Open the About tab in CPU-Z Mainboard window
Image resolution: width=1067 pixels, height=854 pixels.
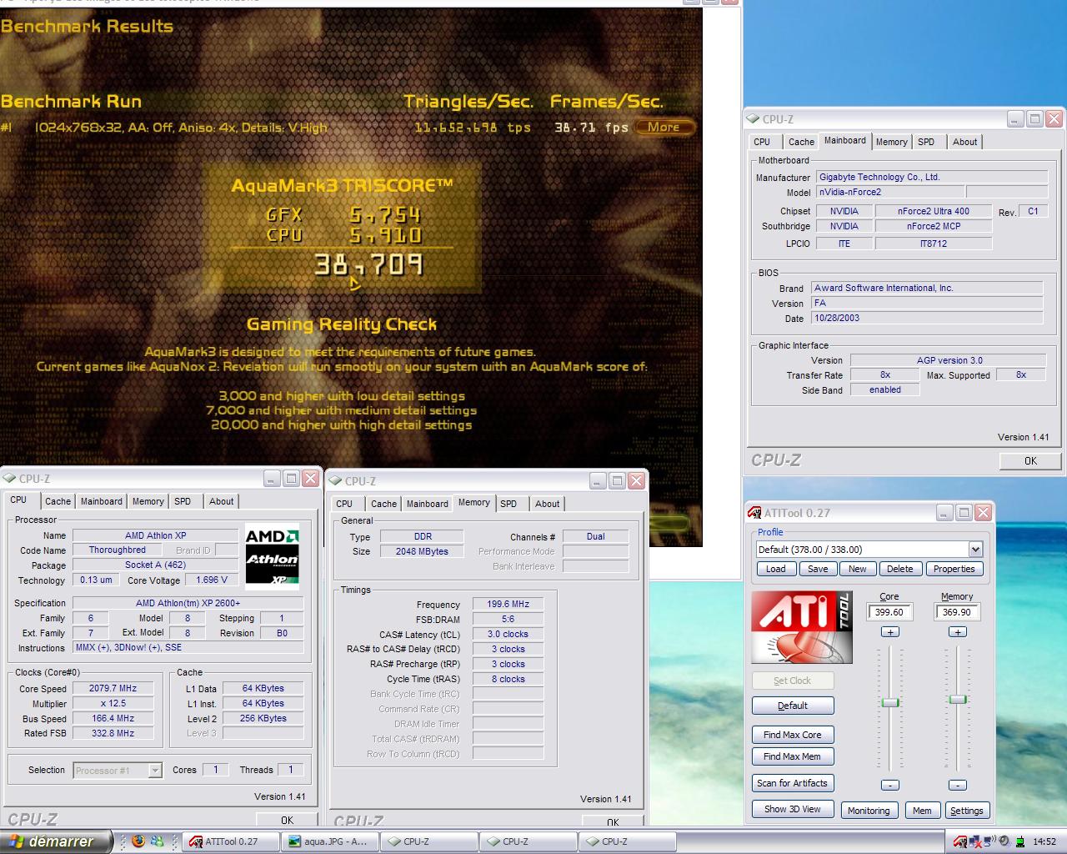965,142
